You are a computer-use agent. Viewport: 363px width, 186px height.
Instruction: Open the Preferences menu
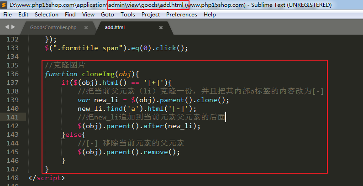(x=182, y=15)
